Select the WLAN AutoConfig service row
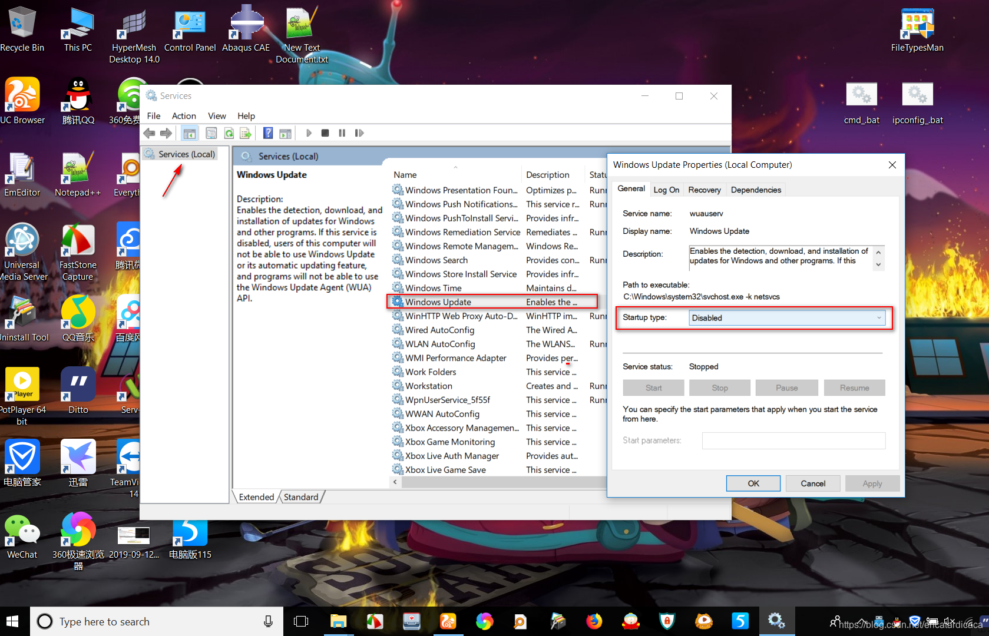Viewport: 989px width, 636px height. click(499, 344)
